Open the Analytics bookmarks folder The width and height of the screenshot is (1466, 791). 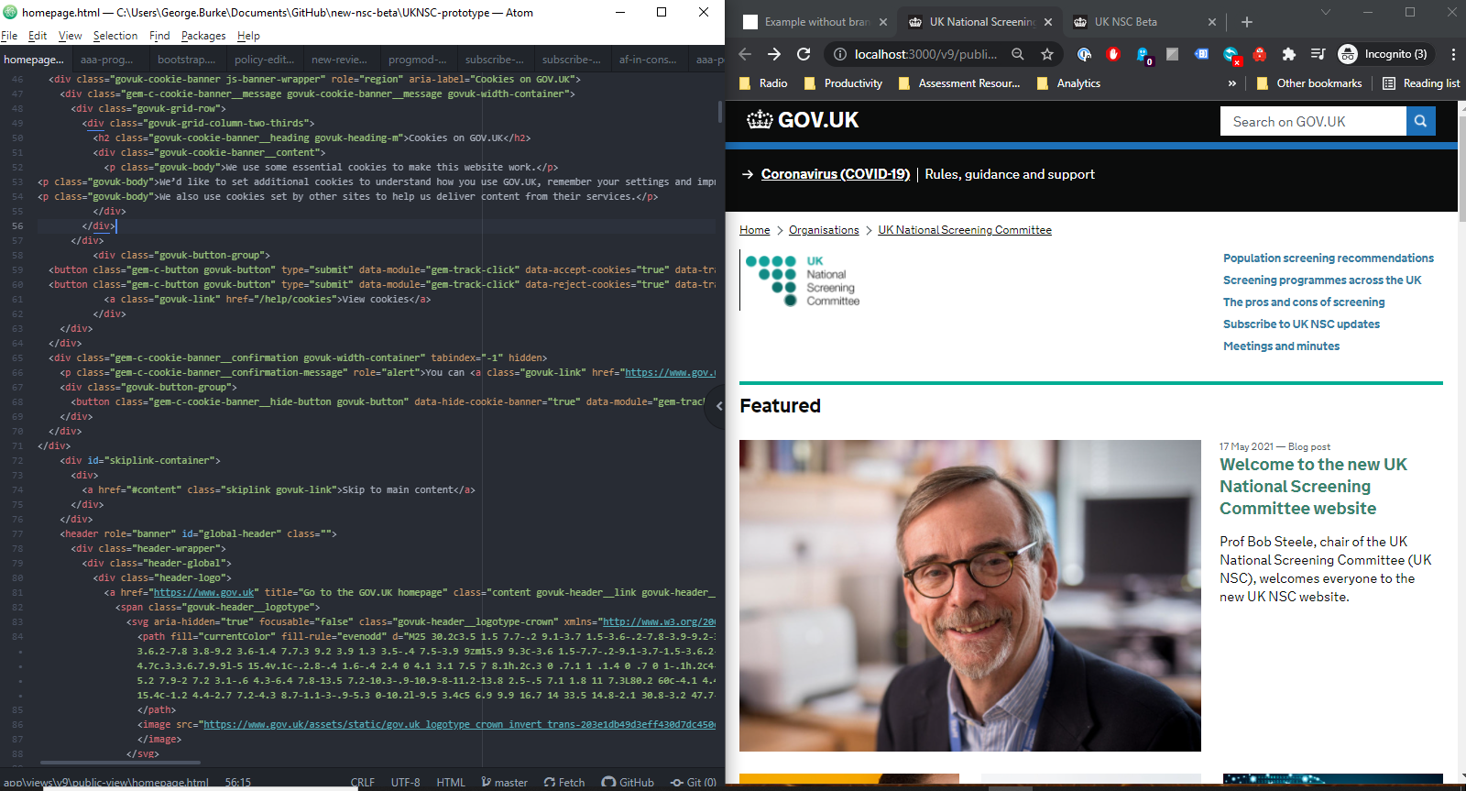[x=1068, y=83]
